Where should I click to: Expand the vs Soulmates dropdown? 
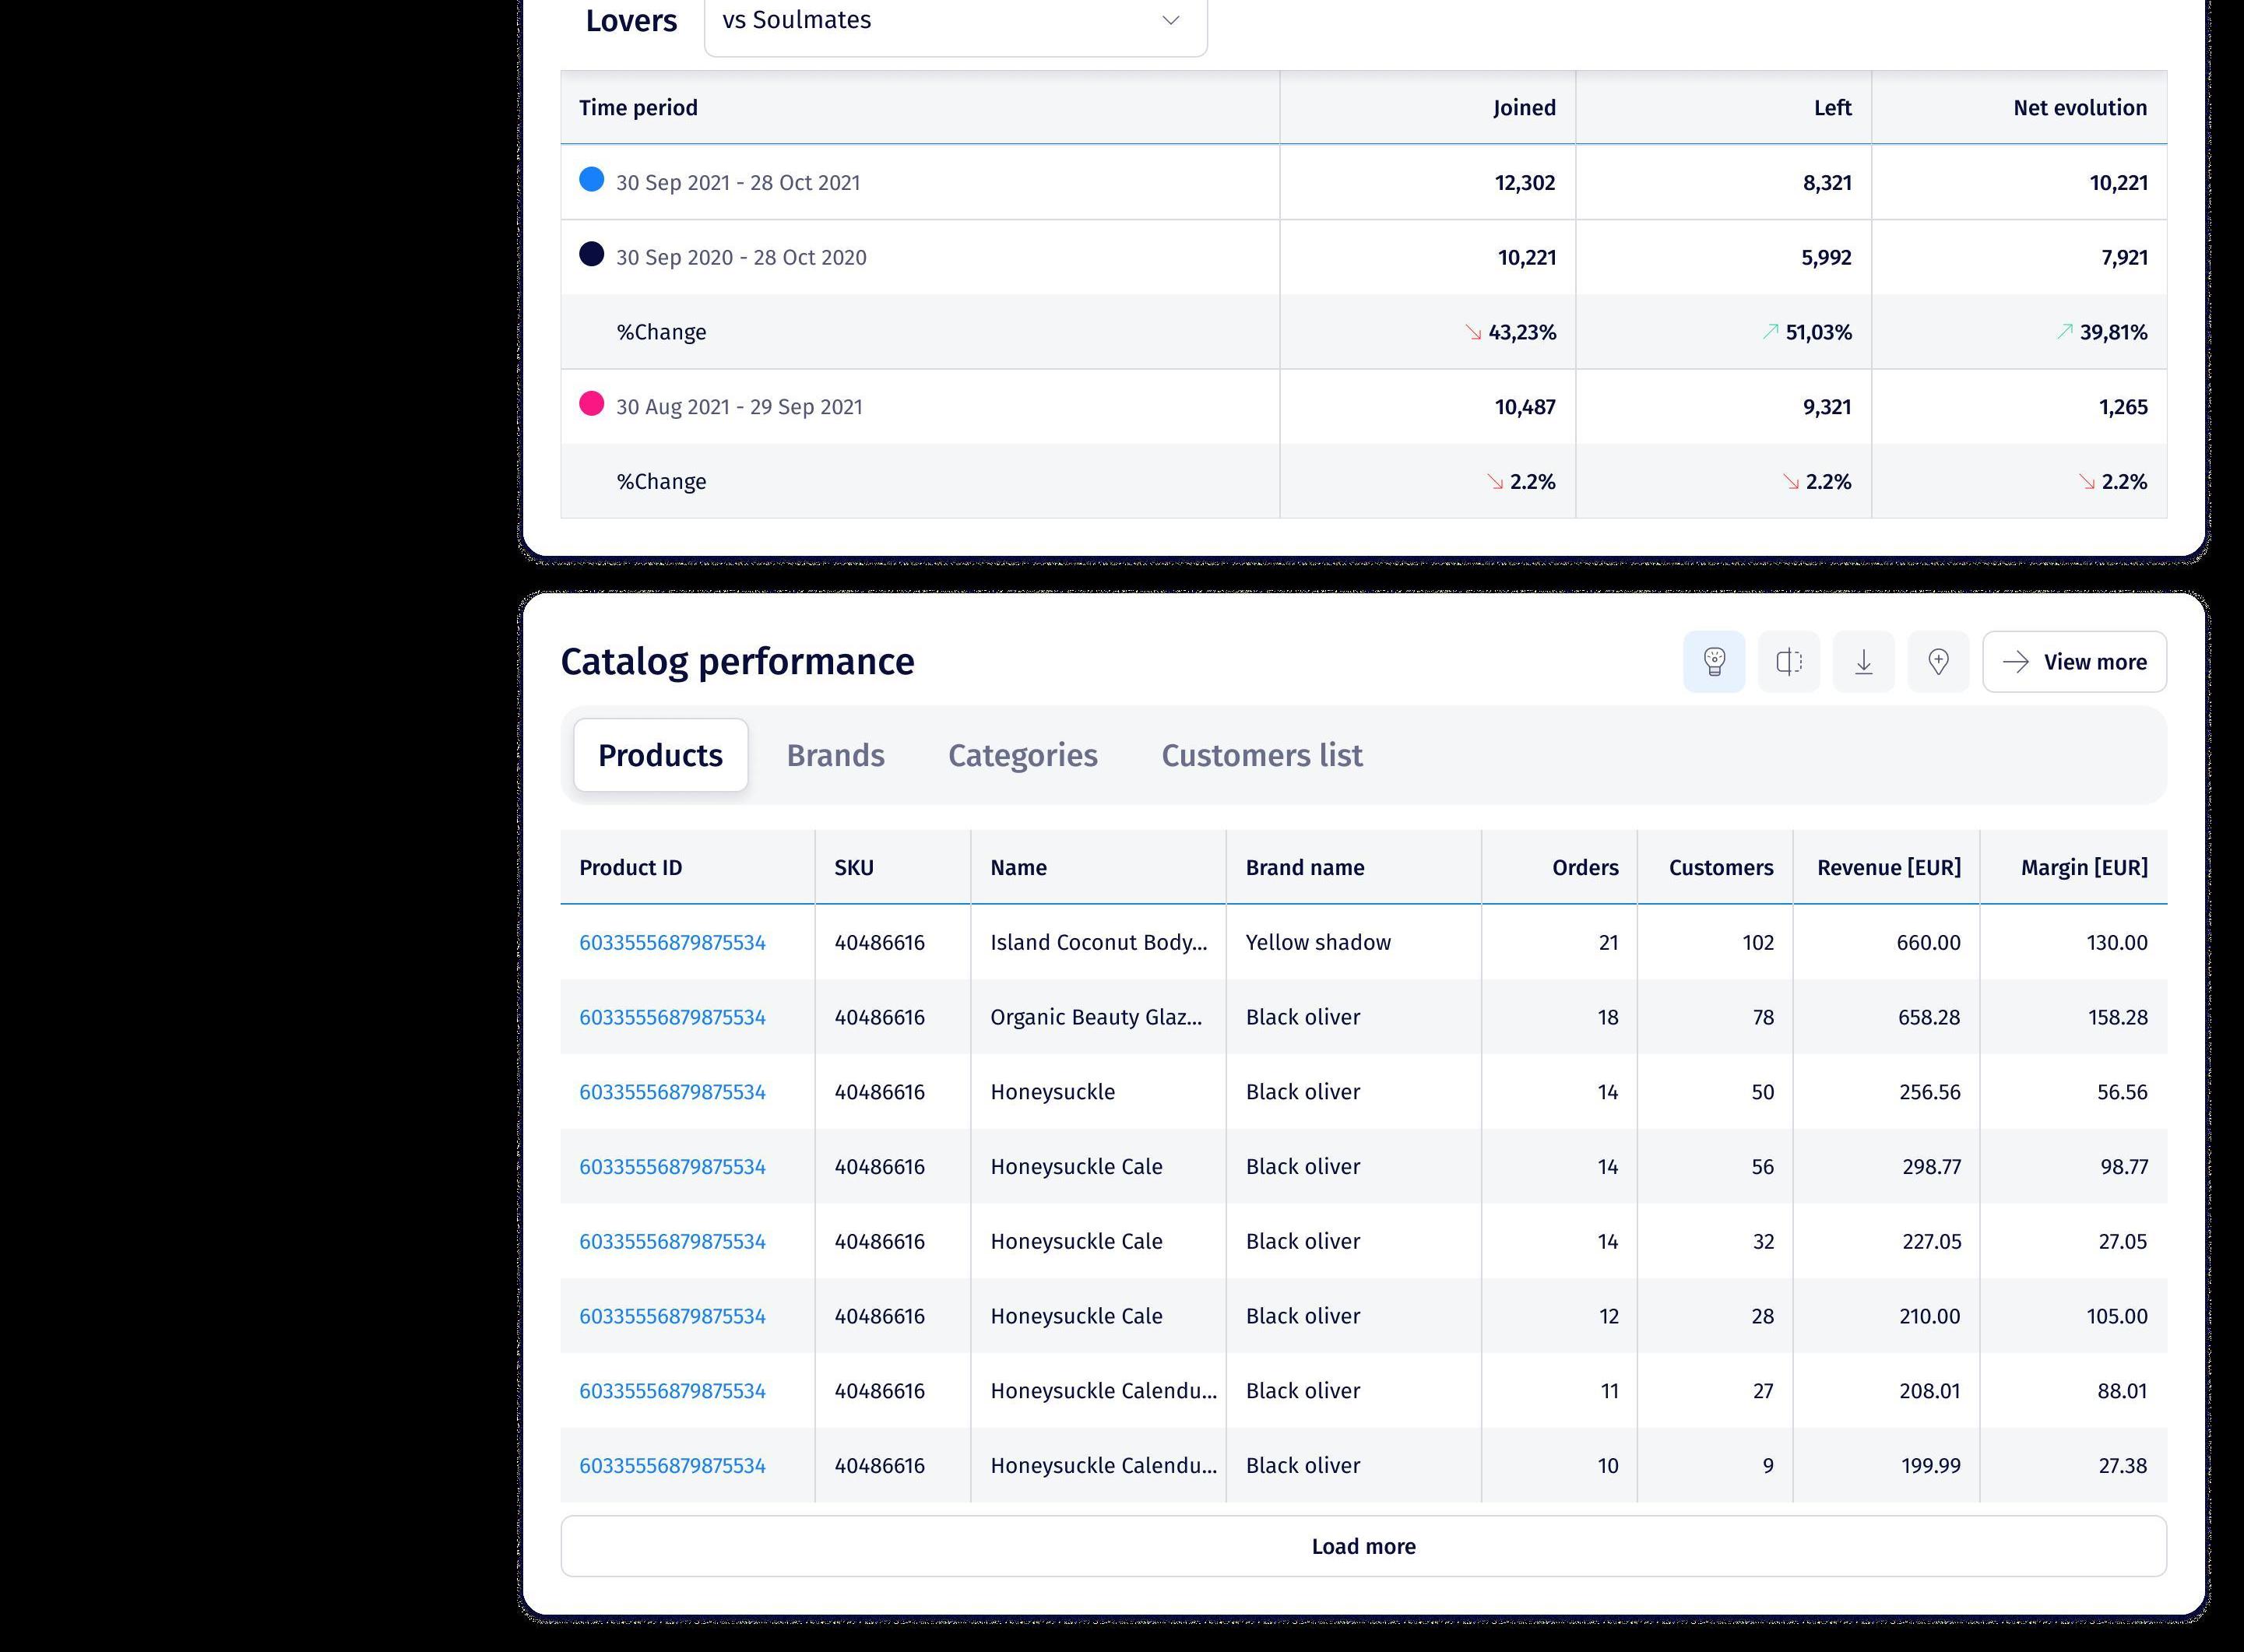coord(956,22)
